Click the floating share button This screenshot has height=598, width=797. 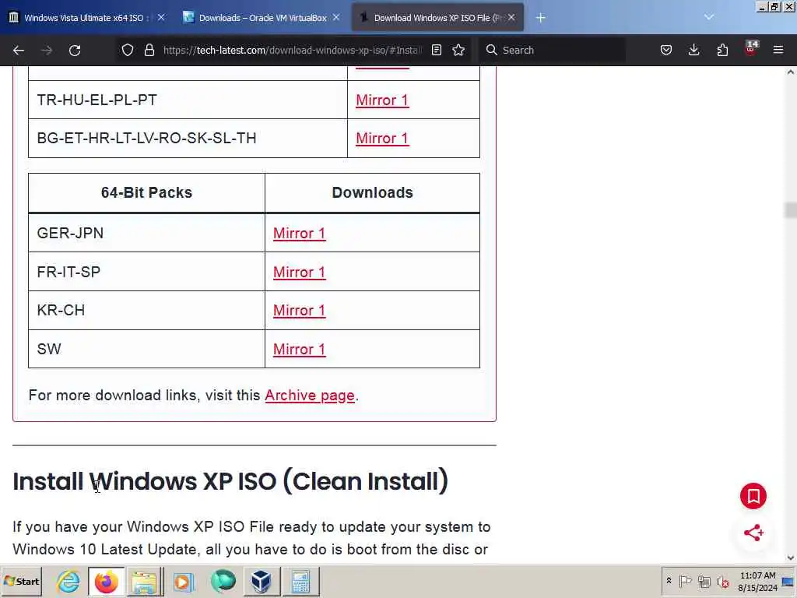pos(753,533)
